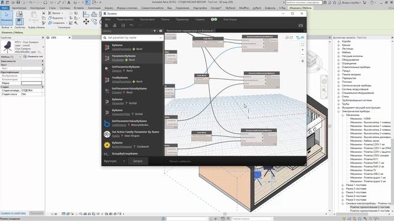Screen dimensions: 394x221
Task: Collapse the Электрические приборы tree node
Action: [x=339, y=111]
